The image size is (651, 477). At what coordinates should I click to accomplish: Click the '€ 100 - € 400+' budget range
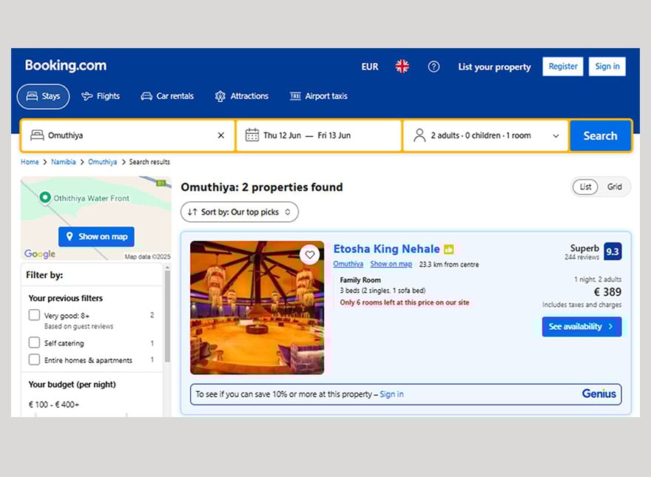pyautogui.click(x=53, y=405)
